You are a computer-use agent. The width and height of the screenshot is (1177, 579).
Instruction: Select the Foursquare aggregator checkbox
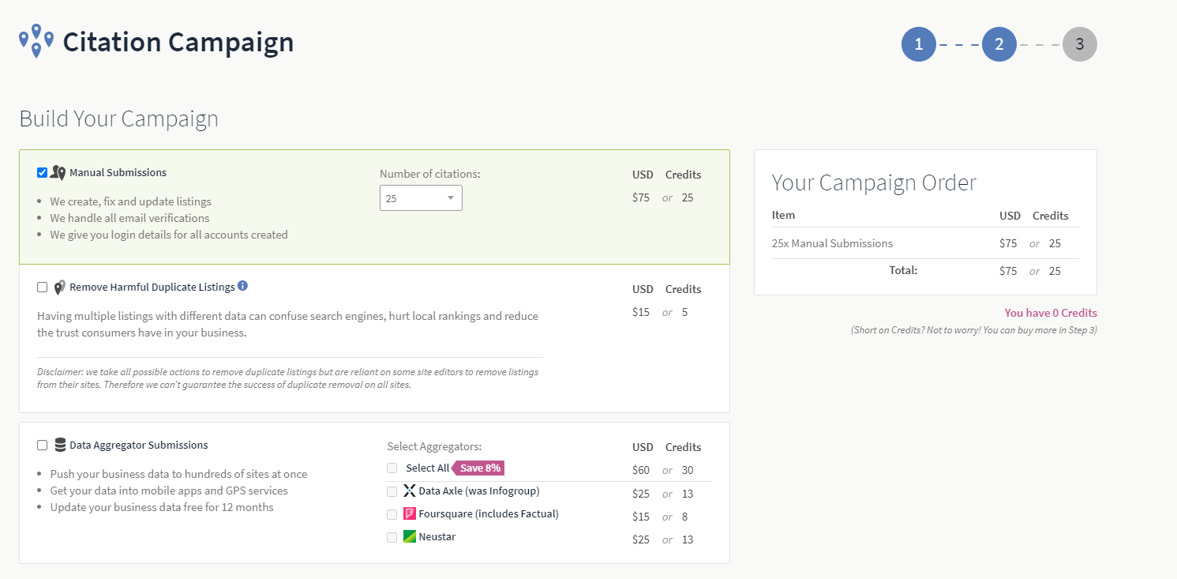(392, 514)
